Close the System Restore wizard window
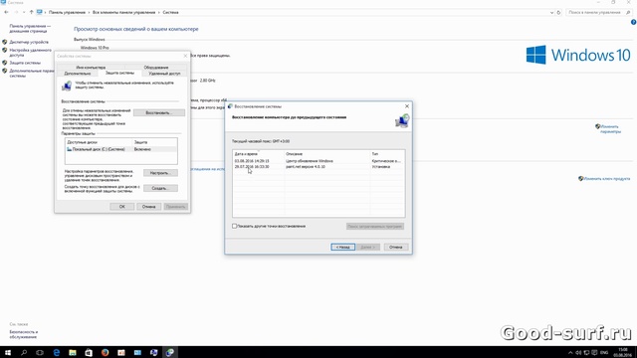 (x=407, y=106)
